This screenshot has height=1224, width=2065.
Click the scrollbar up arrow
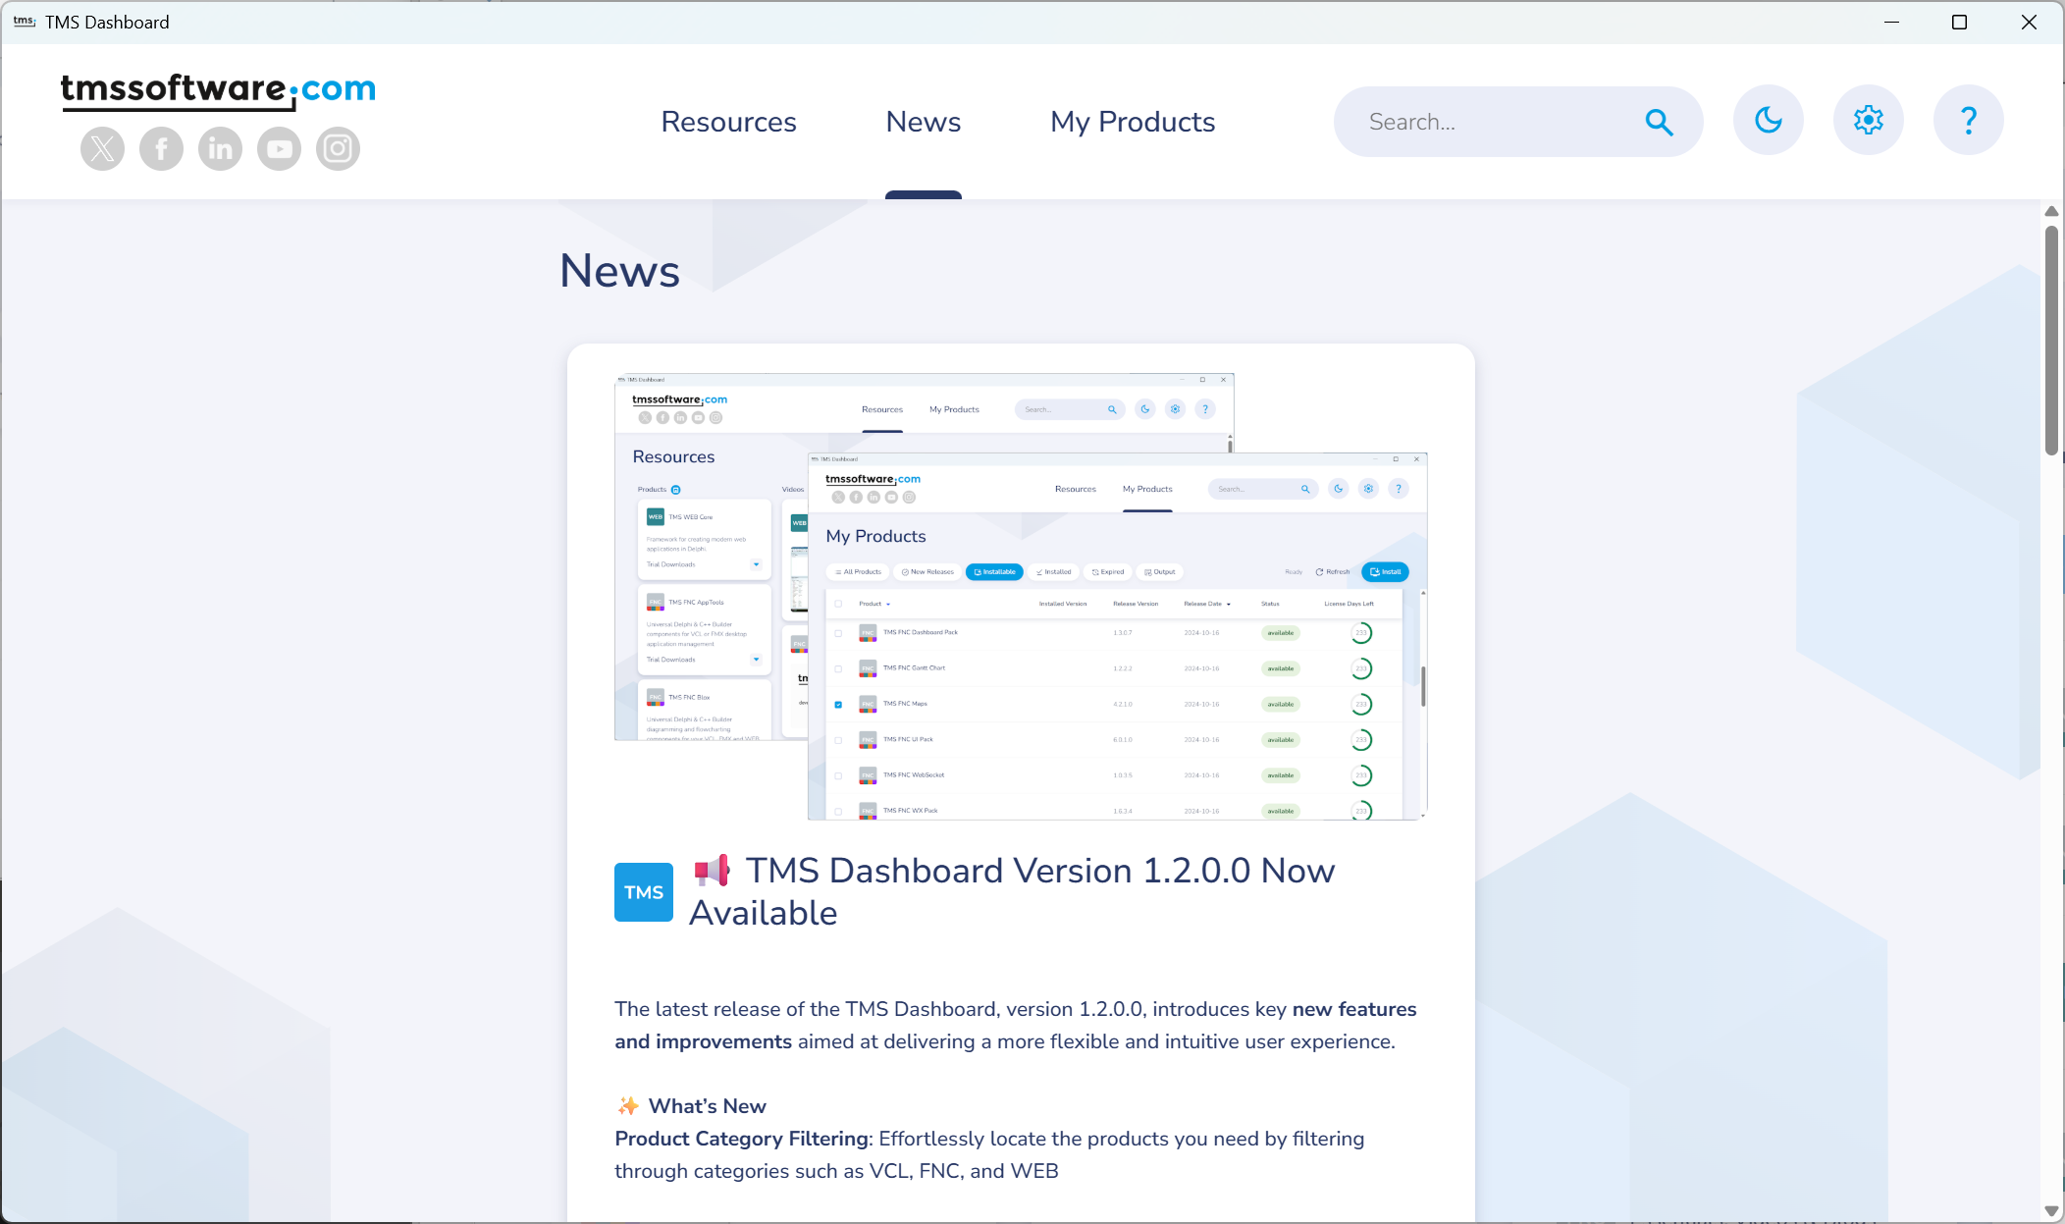[x=2050, y=211]
